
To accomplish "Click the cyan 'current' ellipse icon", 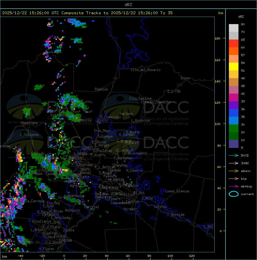I will 234,194.
